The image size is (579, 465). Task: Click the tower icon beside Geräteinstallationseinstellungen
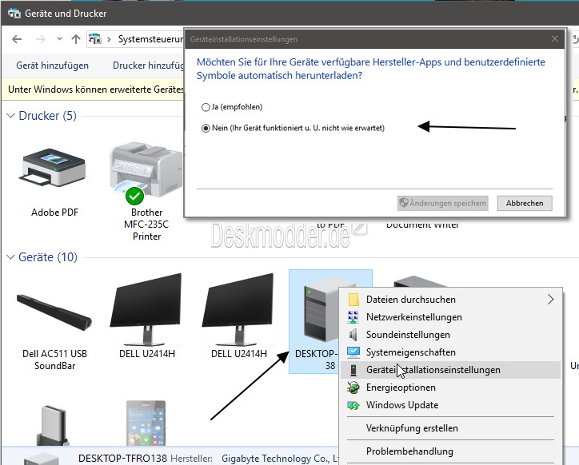tap(353, 370)
